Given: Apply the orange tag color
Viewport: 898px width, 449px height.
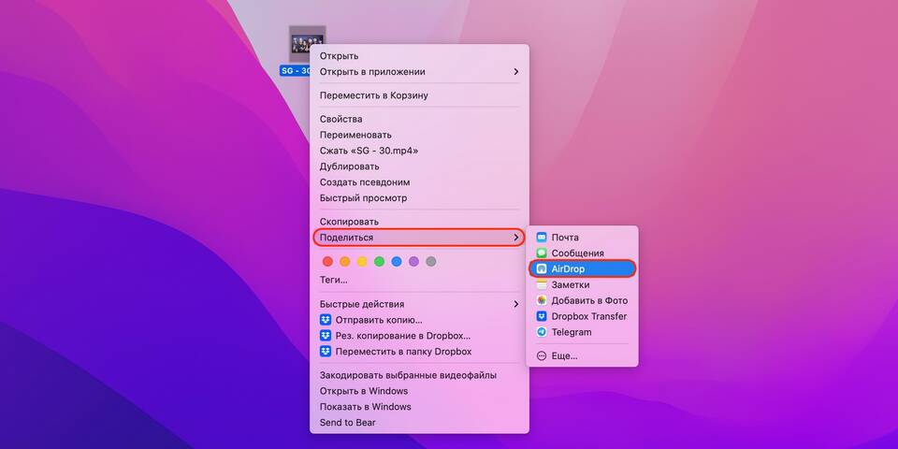Looking at the screenshot, I should point(345,262).
